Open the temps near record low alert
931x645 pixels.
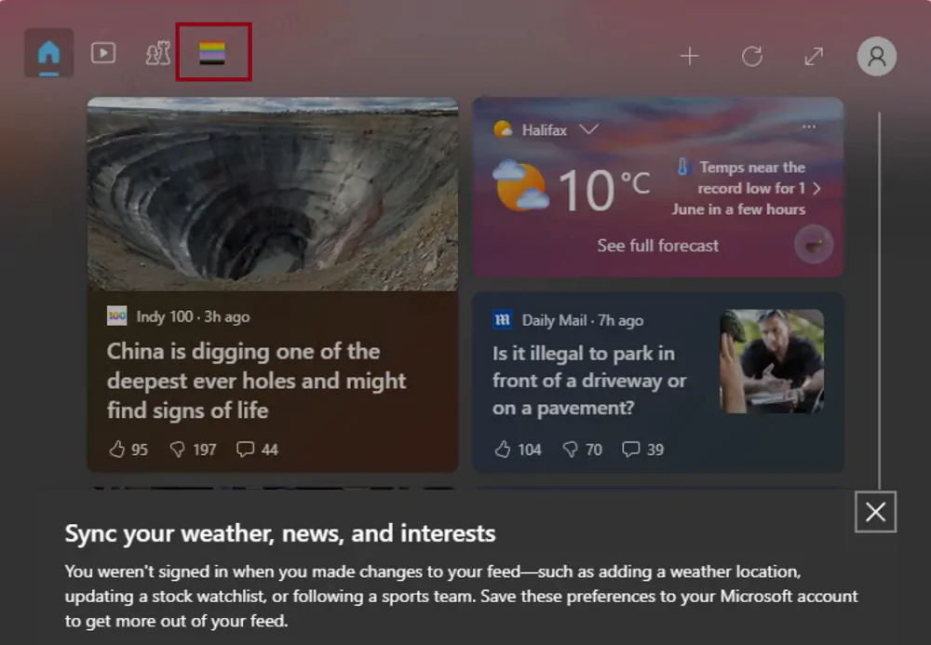739,188
